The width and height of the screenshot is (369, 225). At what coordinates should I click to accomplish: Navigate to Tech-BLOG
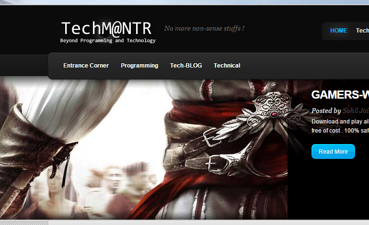pos(186,66)
